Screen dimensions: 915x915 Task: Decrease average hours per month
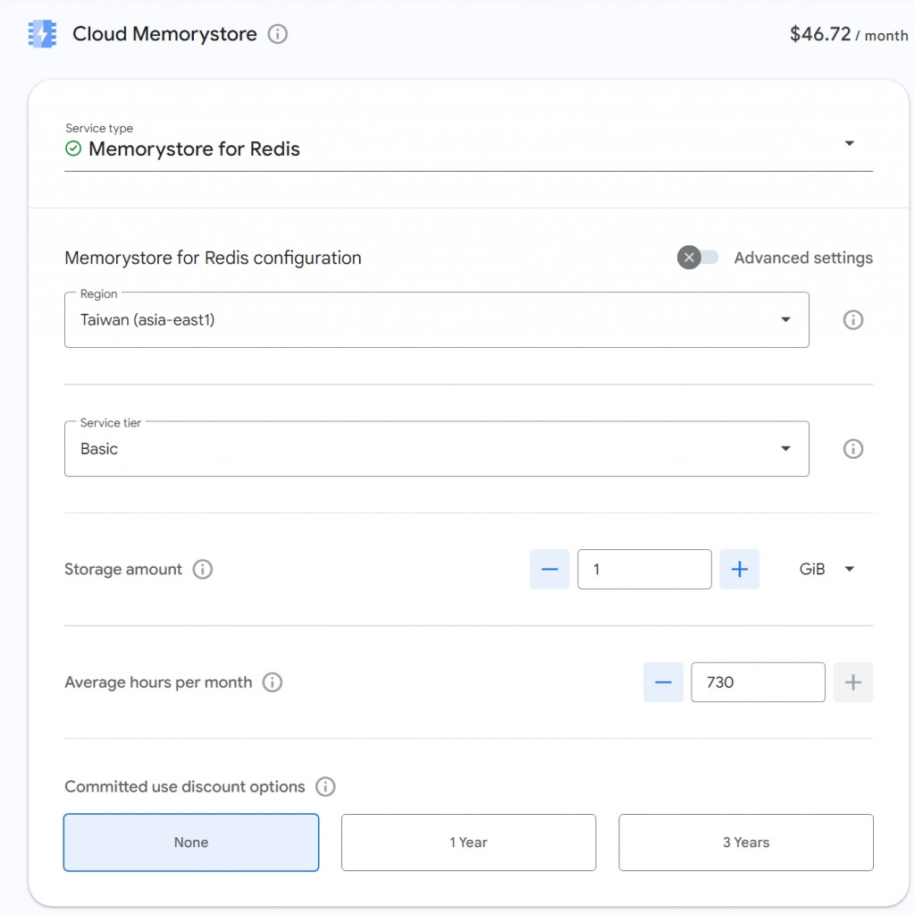(663, 682)
